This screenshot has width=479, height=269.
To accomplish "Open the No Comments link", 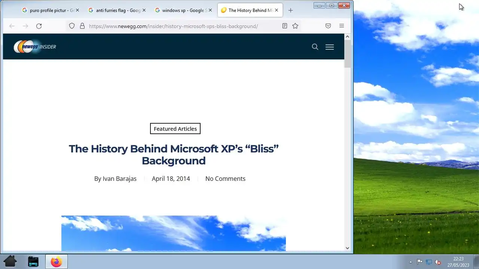I will point(225,179).
